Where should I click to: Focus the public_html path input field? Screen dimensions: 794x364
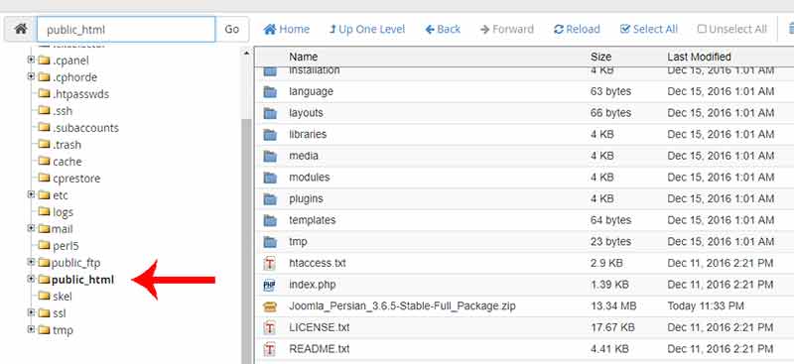pos(126,30)
